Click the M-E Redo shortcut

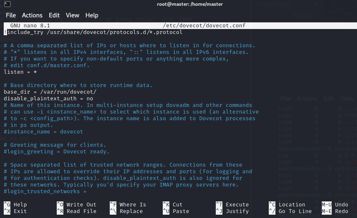[x=335, y=211]
